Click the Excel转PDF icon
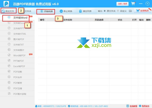 click(x=9, y=66)
